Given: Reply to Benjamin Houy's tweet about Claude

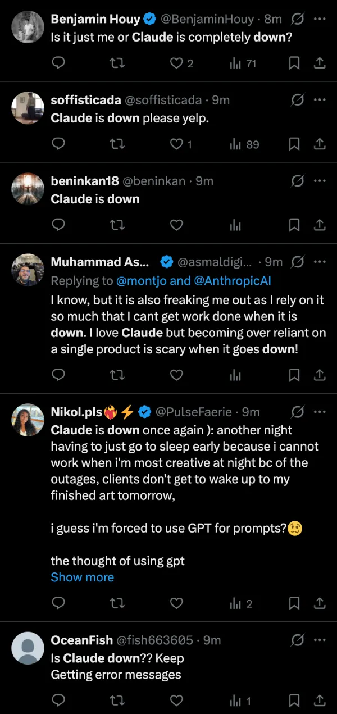Looking at the screenshot, I should pyautogui.click(x=58, y=63).
